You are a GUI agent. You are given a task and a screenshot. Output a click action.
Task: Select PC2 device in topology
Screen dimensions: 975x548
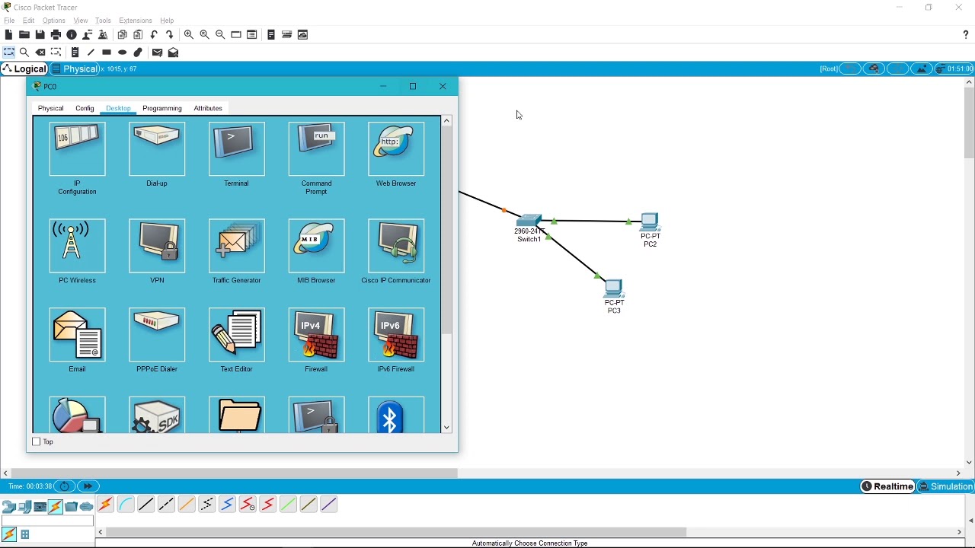(650, 221)
